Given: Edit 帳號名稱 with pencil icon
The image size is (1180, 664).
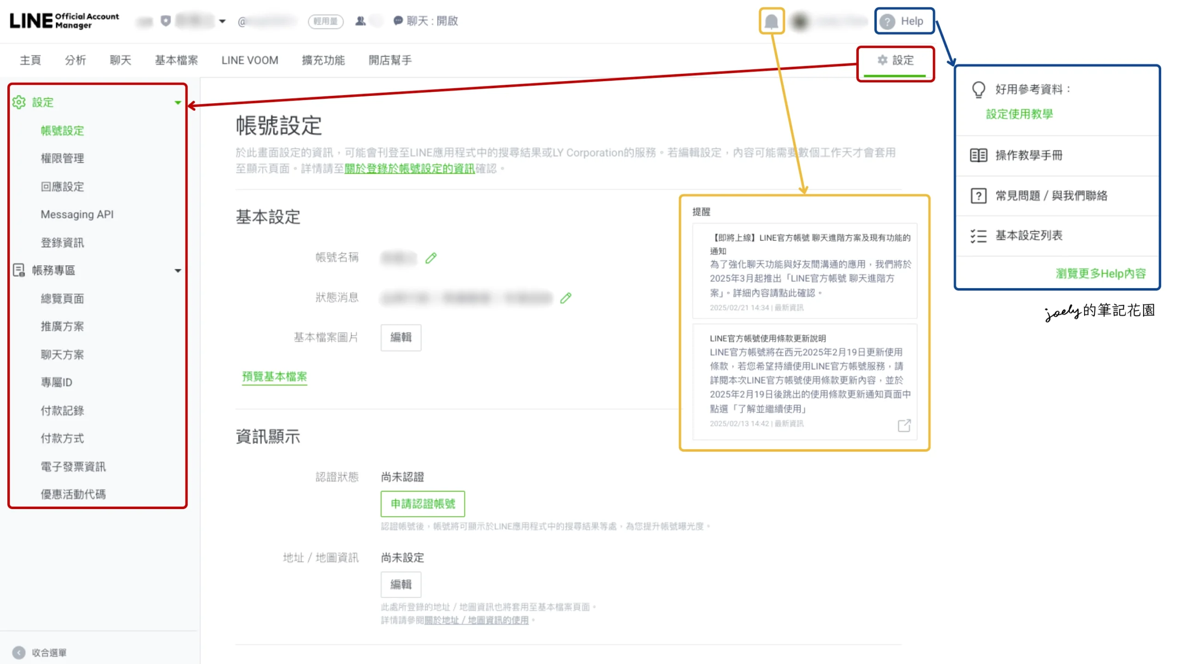Looking at the screenshot, I should pos(431,258).
